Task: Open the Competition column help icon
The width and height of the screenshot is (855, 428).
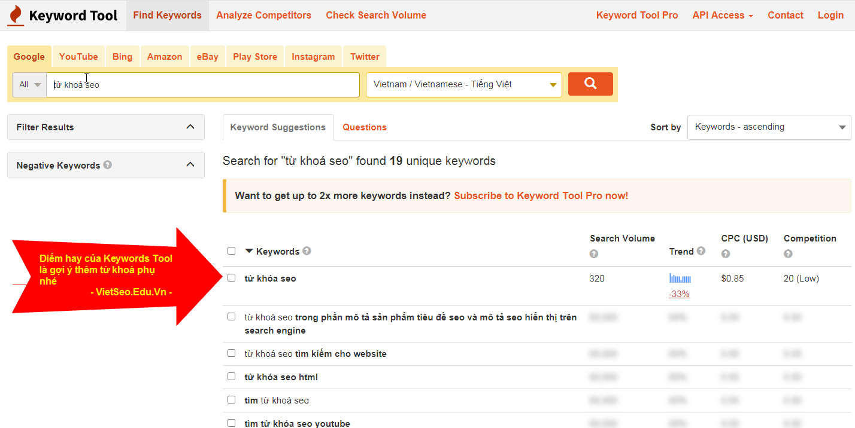Action: point(788,253)
